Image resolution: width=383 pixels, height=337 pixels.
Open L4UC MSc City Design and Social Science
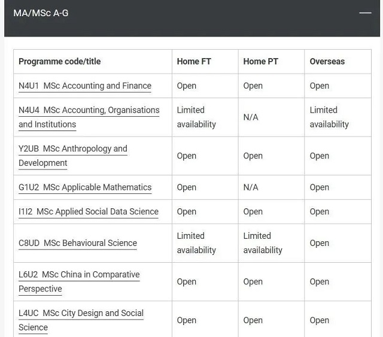point(81,320)
